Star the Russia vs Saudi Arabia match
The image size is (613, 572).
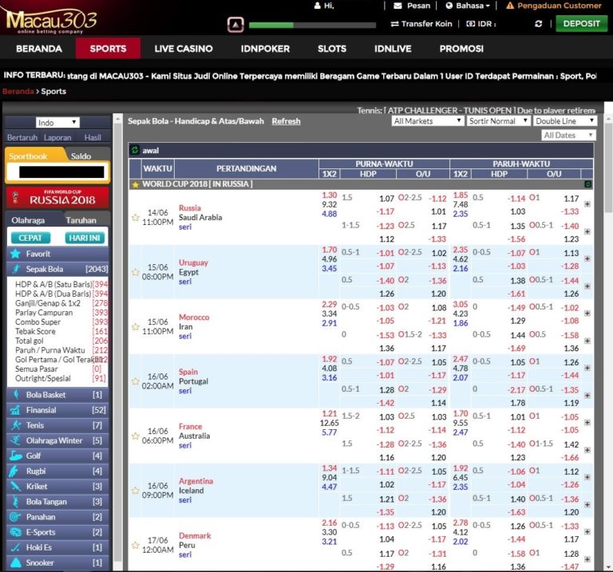(135, 217)
